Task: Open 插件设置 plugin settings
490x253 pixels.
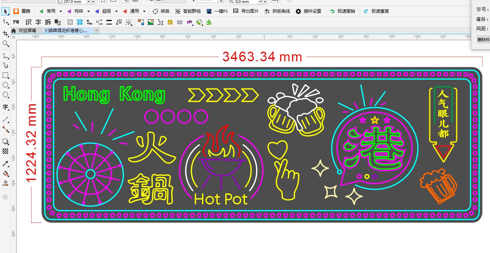Action: point(308,11)
